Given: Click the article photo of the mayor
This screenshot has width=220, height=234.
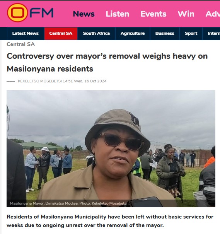Looking at the screenshot, I should (111, 149).
